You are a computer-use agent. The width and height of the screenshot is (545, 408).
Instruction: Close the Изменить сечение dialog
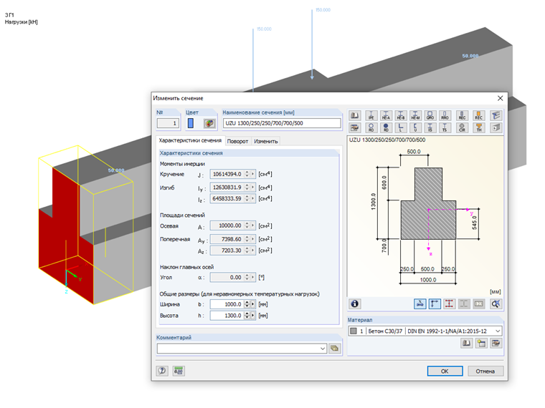click(500, 98)
